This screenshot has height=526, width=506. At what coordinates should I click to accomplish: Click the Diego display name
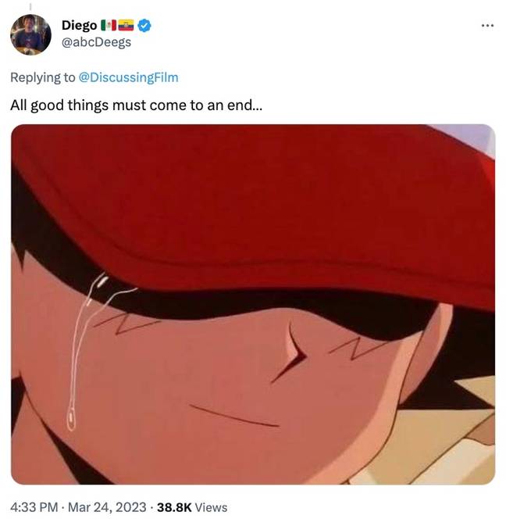click(79, 26)
